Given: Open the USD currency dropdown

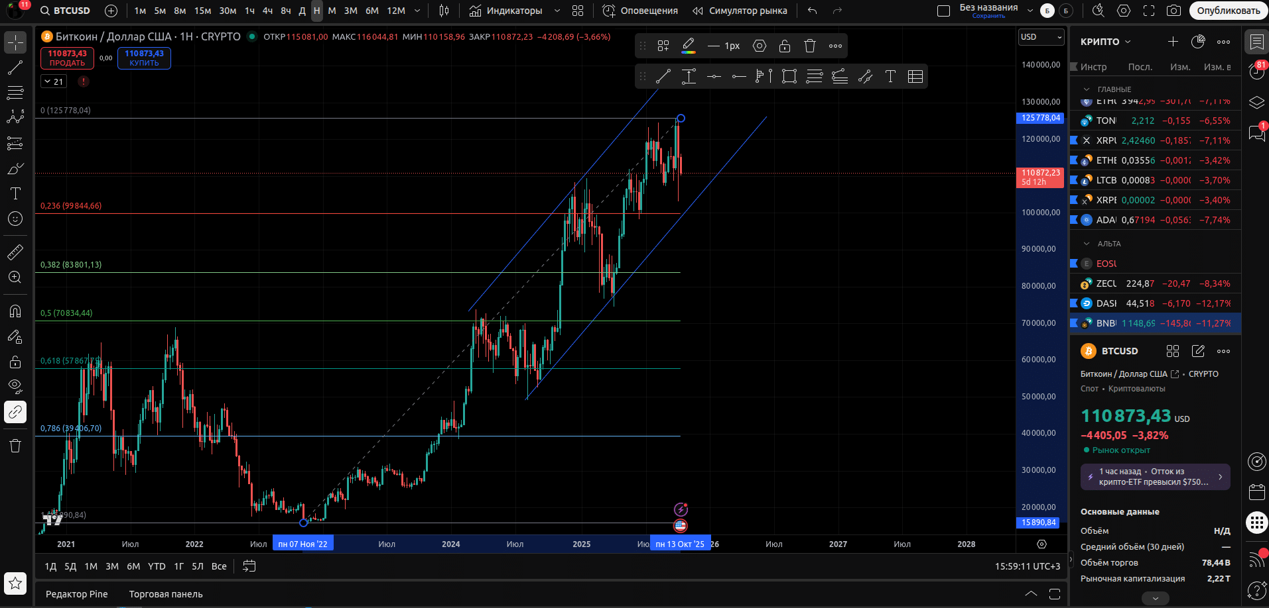Looking at the screenshot, I should [x=1041, y=37].
